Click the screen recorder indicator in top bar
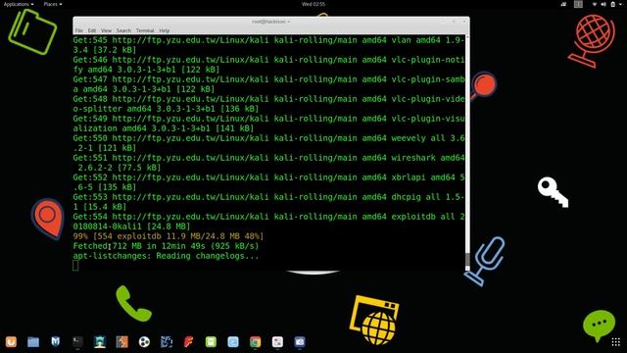This screenshot has height=353, width=627. [563, 4]
